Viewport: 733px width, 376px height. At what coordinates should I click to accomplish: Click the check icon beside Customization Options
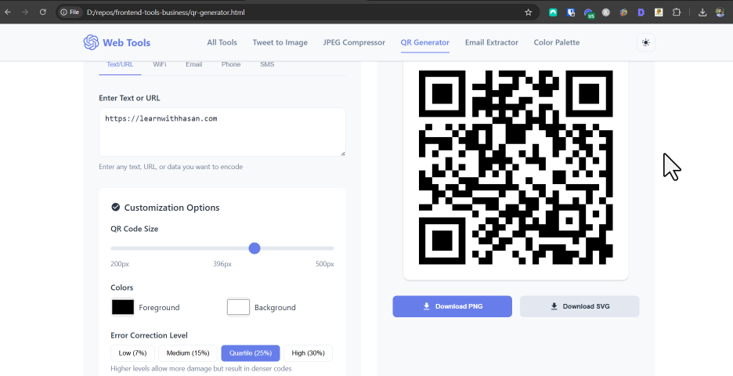pyautogui.click(x=115, y=207)
